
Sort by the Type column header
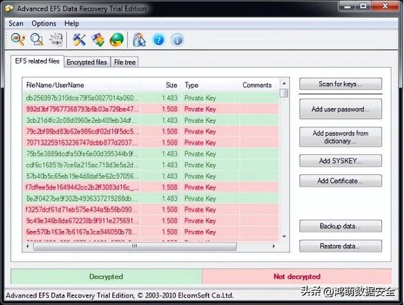[x=210, y=85]
